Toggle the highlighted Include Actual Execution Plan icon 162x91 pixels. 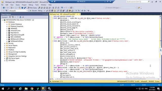(55, 11)
